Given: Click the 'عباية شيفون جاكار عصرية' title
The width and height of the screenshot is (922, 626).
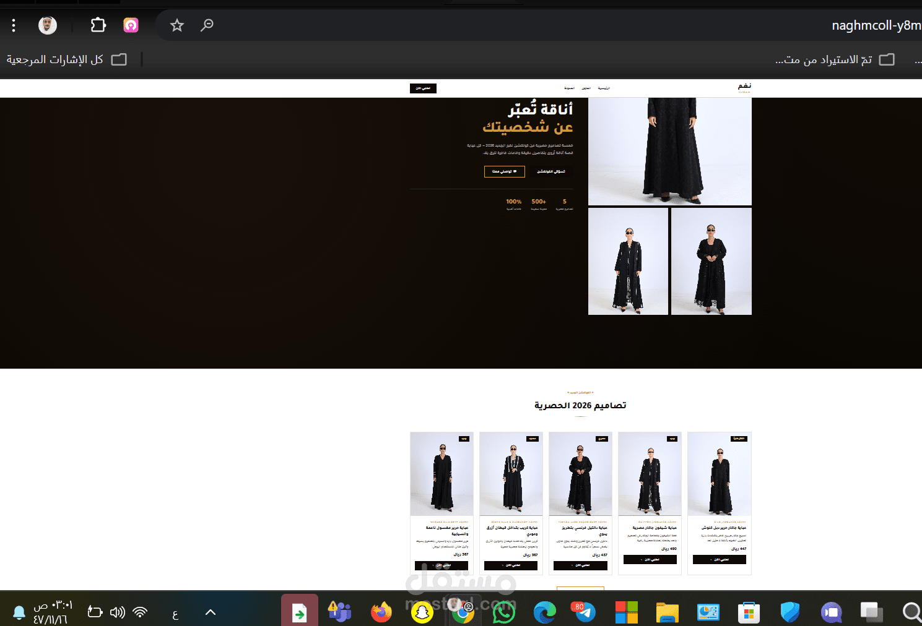Looking at the screenshot, I should pos(655,528).
